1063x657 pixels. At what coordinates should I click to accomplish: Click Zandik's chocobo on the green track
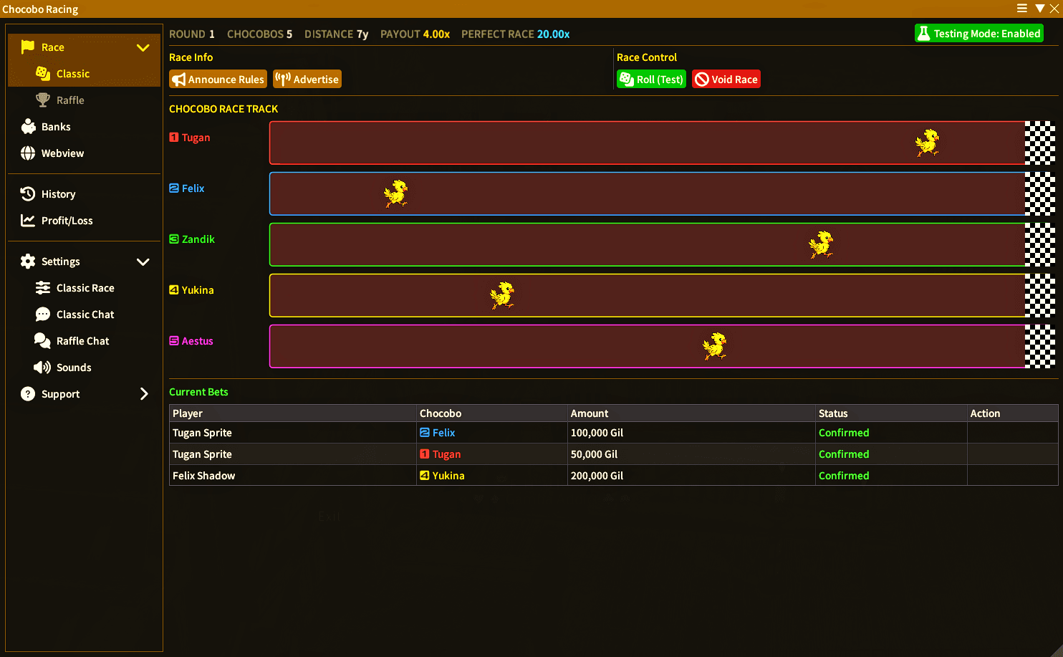point(821,244)
